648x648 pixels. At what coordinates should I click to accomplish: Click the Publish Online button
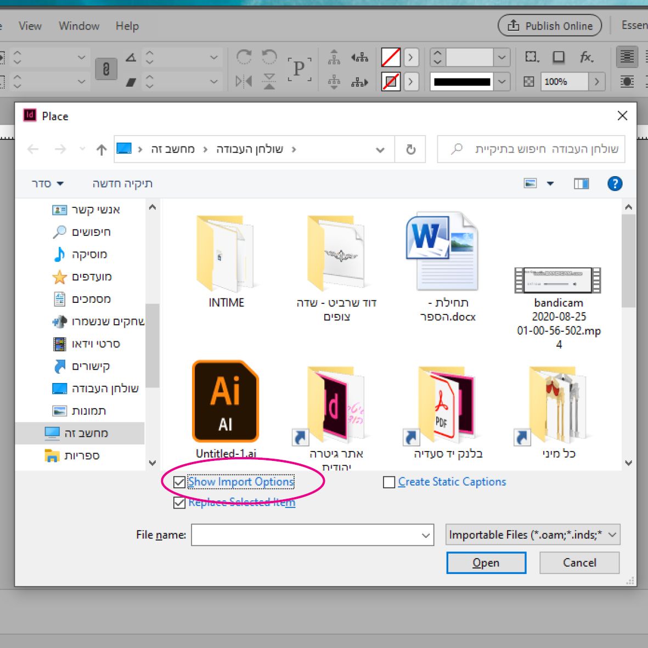(x=550, y=26)
